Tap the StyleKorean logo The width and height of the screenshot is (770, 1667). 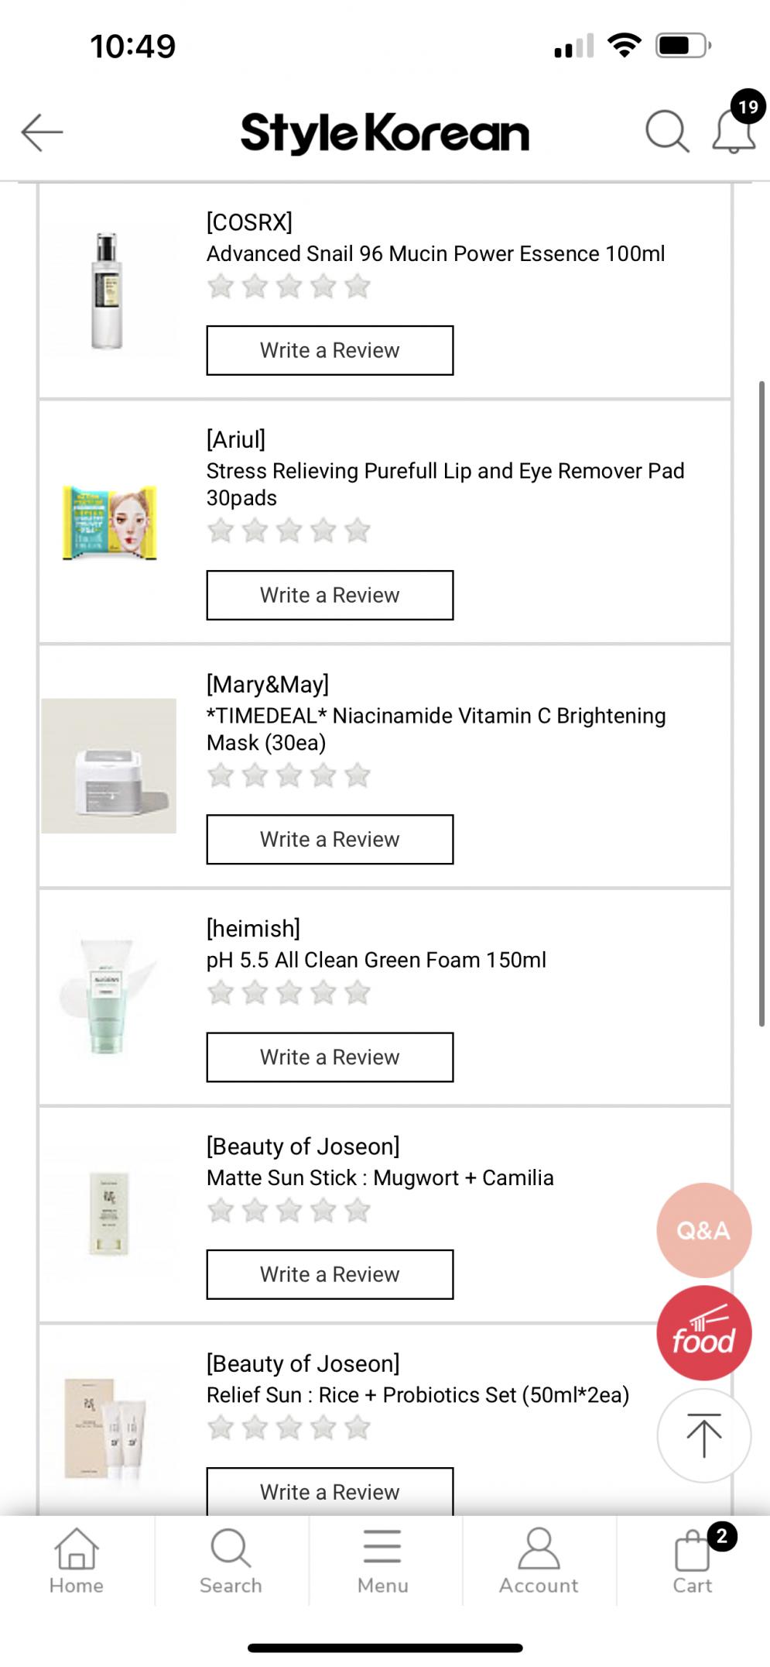(x=385, y=132)
